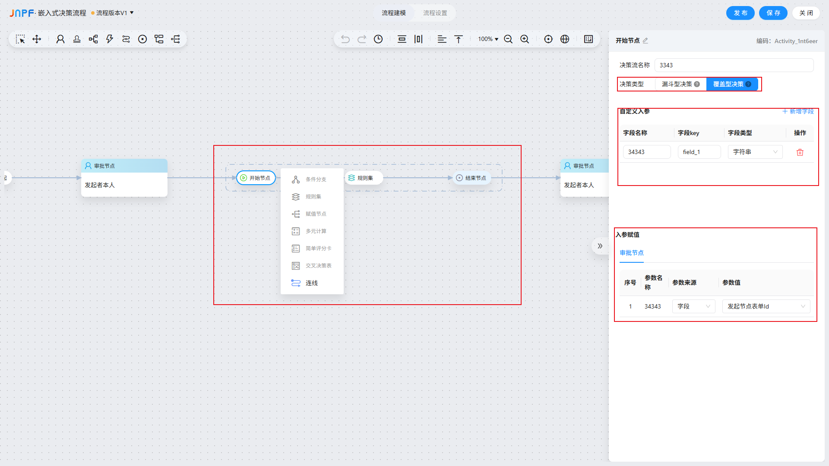Choose 规则集 in the node popup menu
829x466 pixels.
[x=313, y=197]
